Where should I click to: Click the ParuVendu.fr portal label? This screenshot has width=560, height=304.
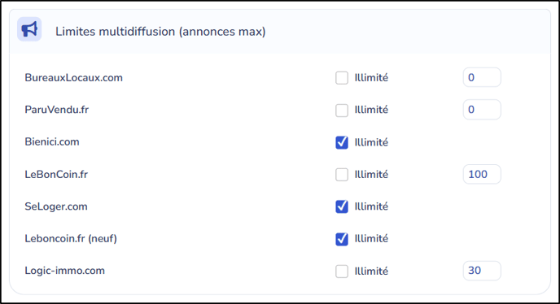tap(56, 110)
